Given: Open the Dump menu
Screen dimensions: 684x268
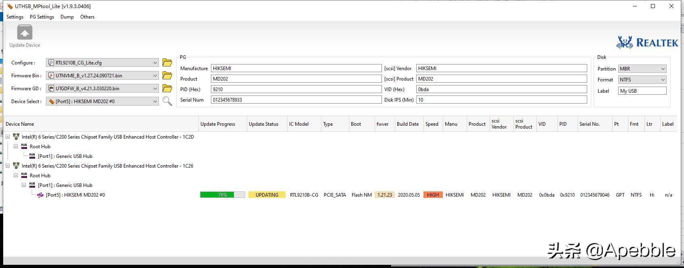Looking at the screenshot, I should pyautogui.click(x=67, y=17).
